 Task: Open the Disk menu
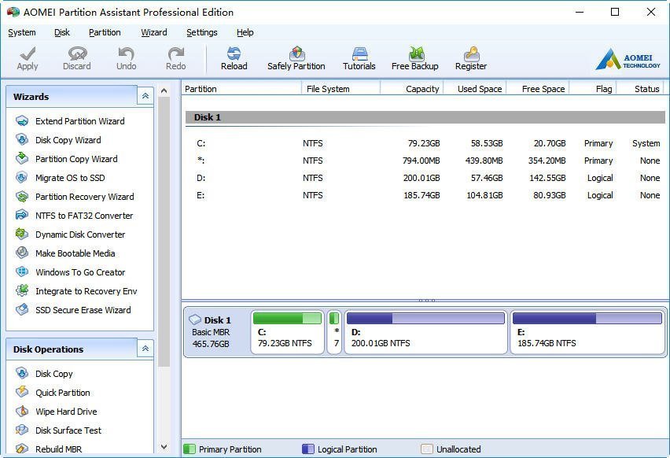[62, 32]
